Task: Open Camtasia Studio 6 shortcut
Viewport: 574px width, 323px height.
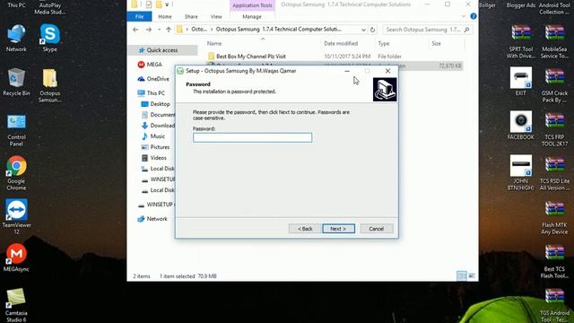Action: click(16, 305)
